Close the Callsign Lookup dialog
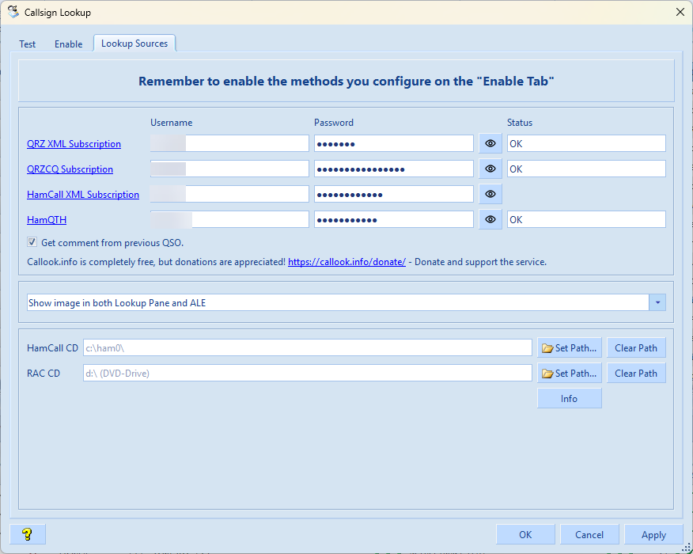The image size is (693, 554). pyautogui.click(x=680, y=12)
